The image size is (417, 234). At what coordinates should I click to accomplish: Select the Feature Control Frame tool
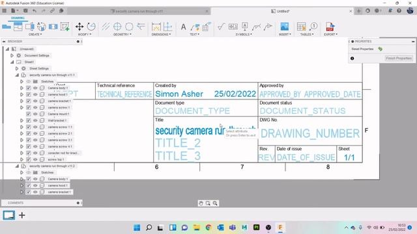coord(233,27)
